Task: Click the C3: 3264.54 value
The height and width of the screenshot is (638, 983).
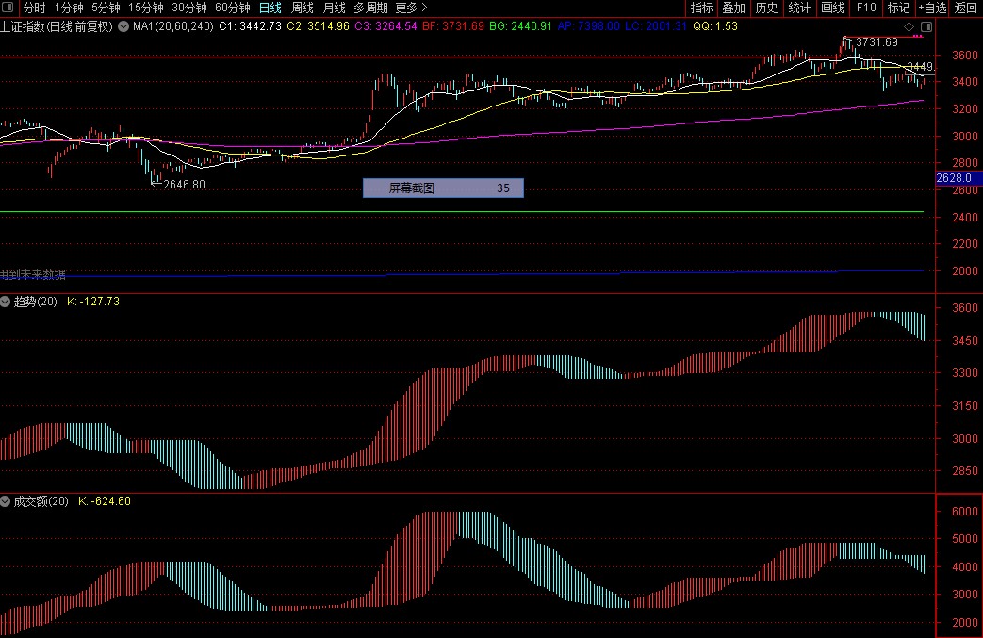Action: tap(385, 26)
